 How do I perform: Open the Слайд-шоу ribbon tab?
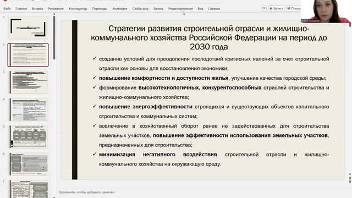[140, 9]
